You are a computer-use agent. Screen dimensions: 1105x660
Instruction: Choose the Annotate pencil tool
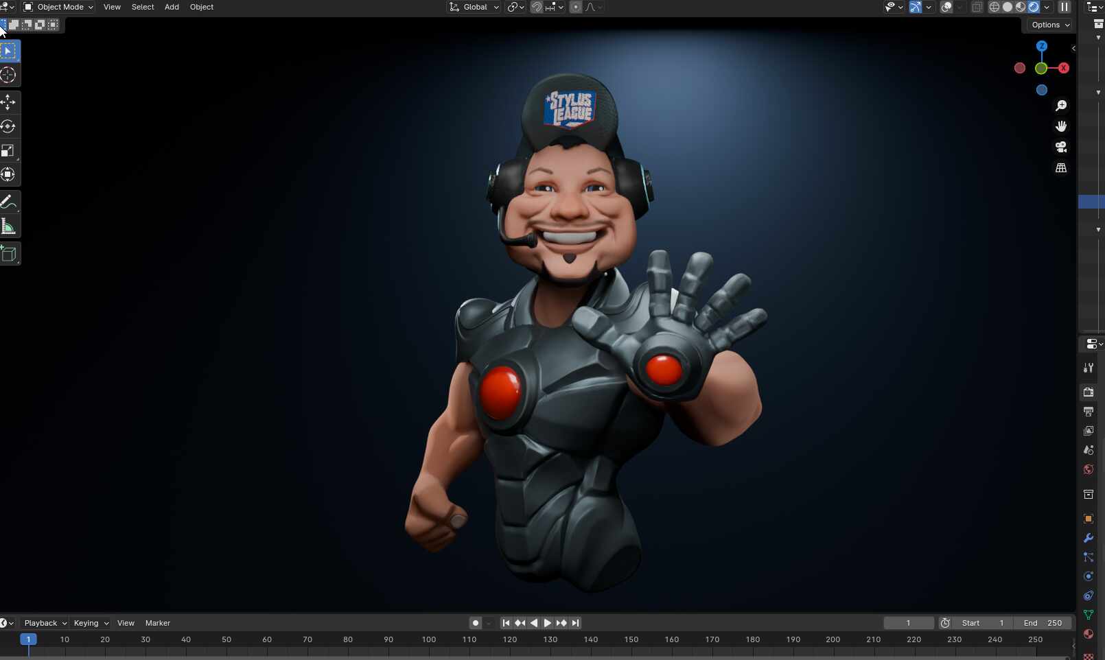9,202
